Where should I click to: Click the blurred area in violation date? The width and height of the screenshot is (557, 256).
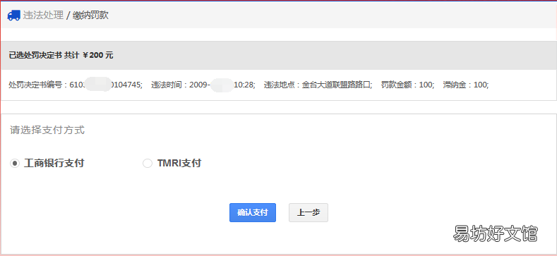click(x=222, y=85)
